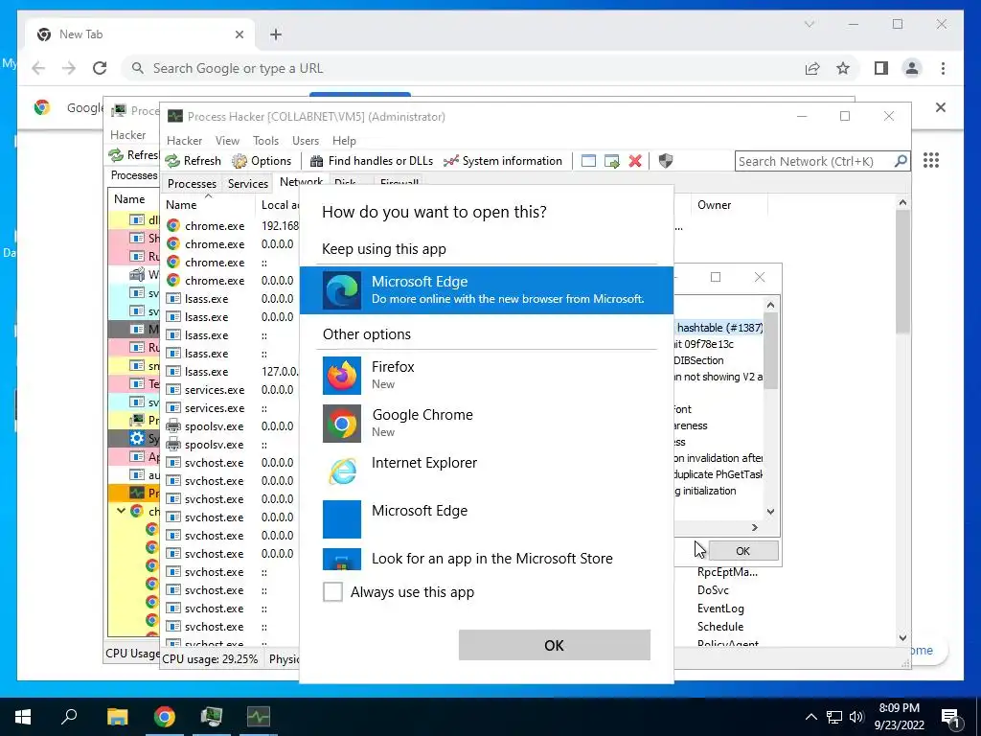Click OK in the small changelog dialog
The height and width of the screenshot is (736, 981).
(742, 551)
